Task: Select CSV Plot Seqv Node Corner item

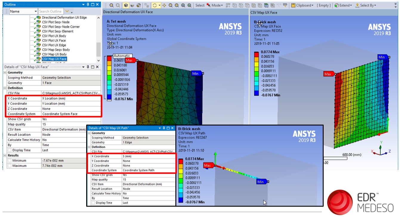Action: (x=61, y=27)
